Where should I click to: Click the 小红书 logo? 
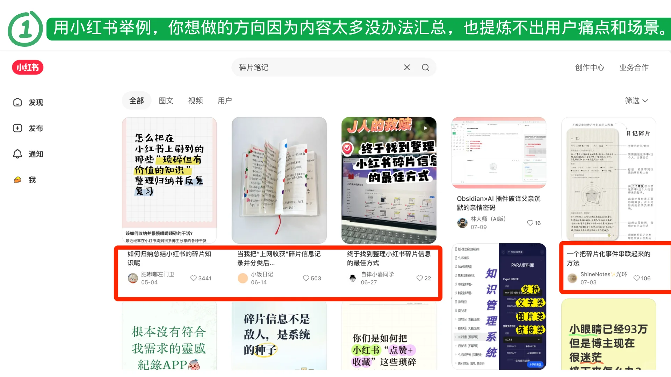coord(28,67)
